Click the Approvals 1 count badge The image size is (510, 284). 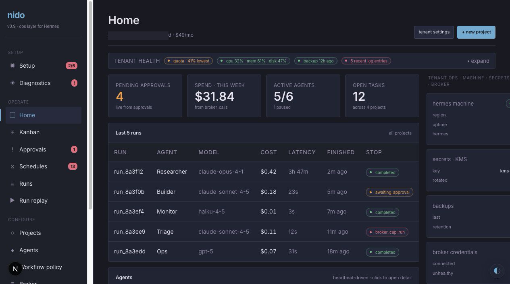[74, 149]
